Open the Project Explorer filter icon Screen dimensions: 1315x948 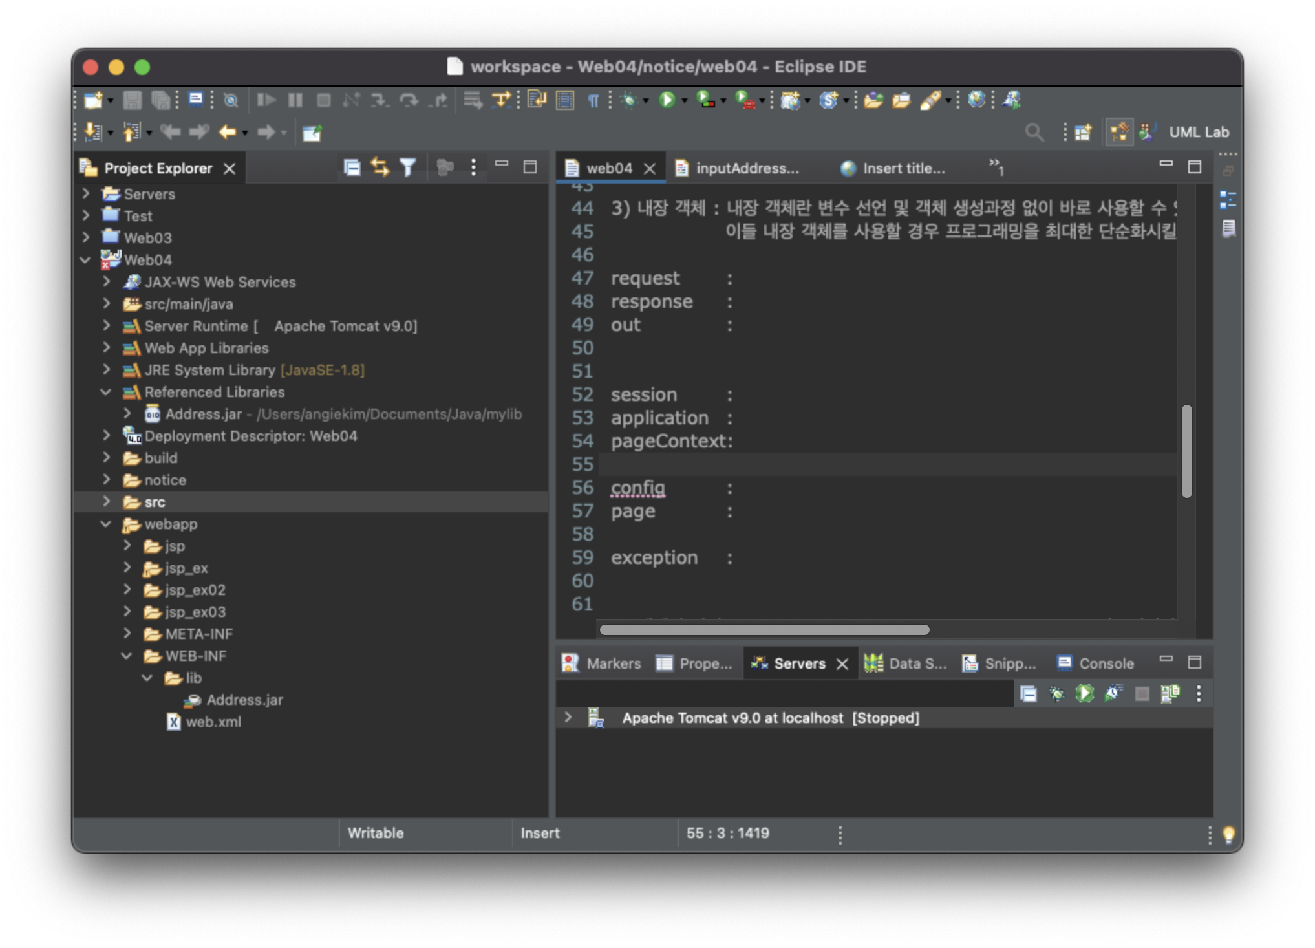[408, 168]
